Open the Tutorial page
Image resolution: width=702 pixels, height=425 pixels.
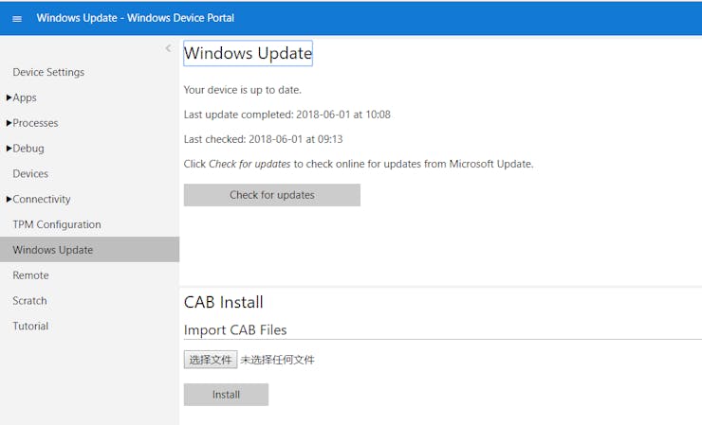coord(30,327)
